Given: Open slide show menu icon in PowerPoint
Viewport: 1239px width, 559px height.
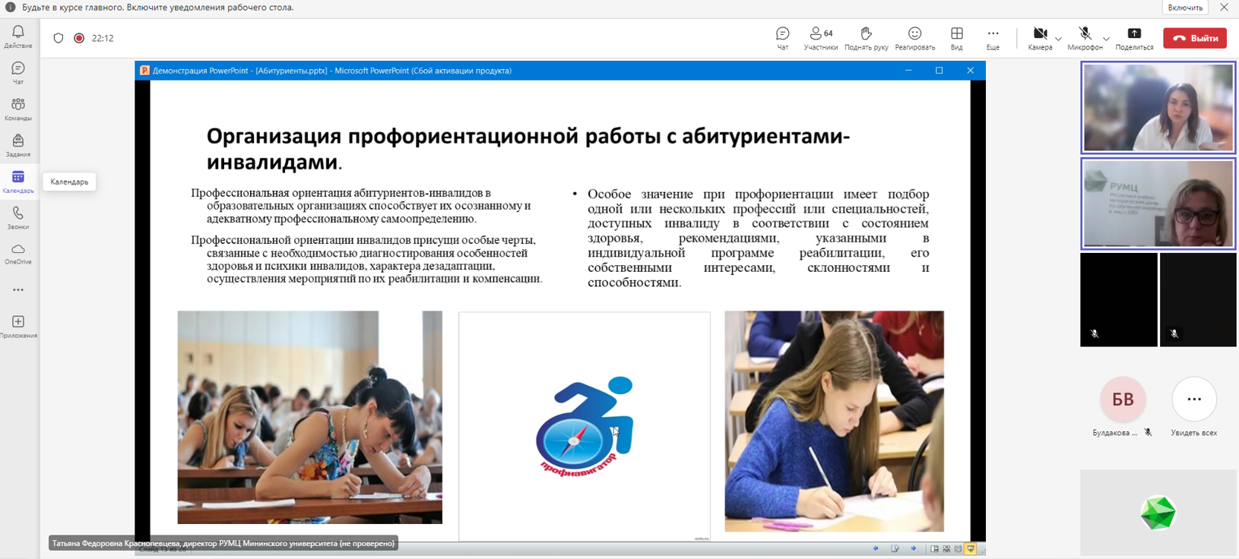Looking at the screenshot, I should click(x=895, y=548).
